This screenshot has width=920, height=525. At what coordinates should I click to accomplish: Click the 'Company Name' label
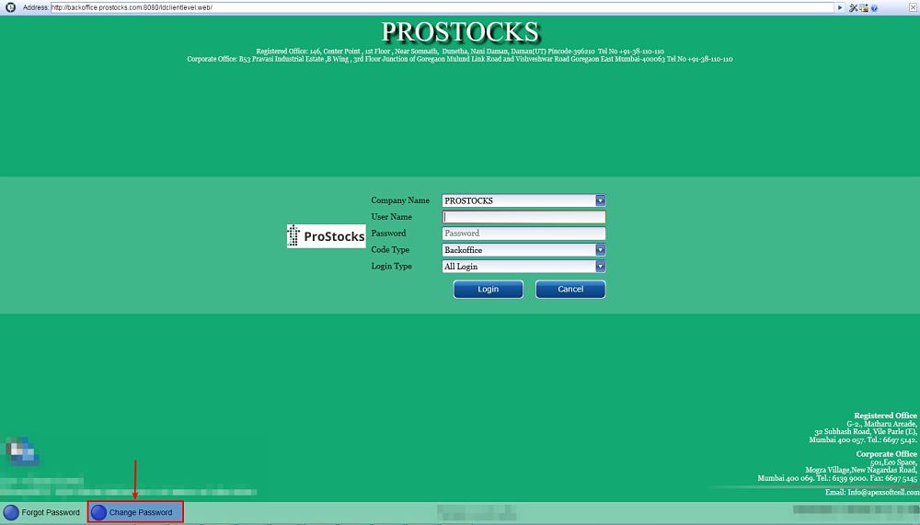click(400, 200)
